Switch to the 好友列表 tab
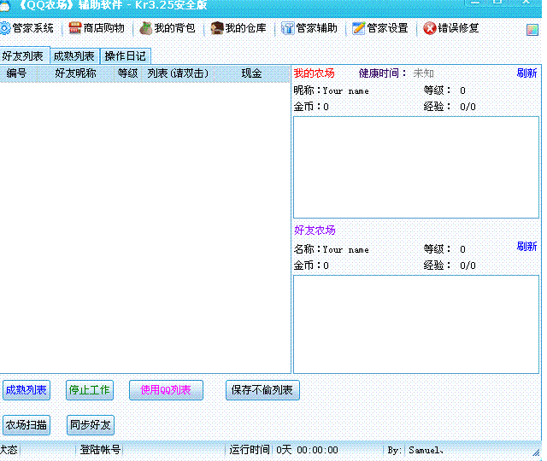 click(x=23, y=55)
